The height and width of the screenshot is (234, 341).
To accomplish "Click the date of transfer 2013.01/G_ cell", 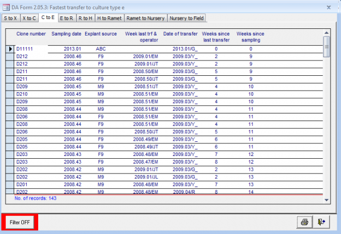I will (185, 49).
